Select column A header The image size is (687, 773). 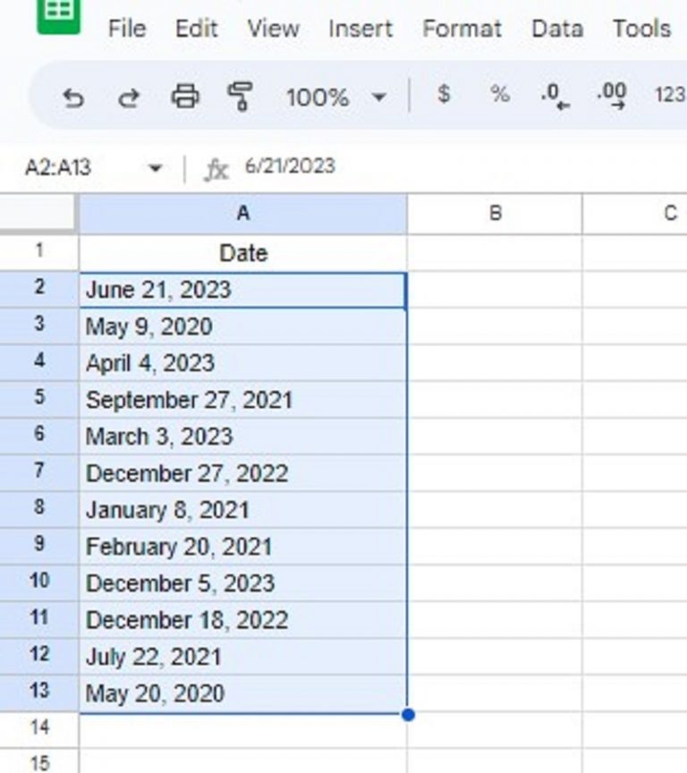243,214
